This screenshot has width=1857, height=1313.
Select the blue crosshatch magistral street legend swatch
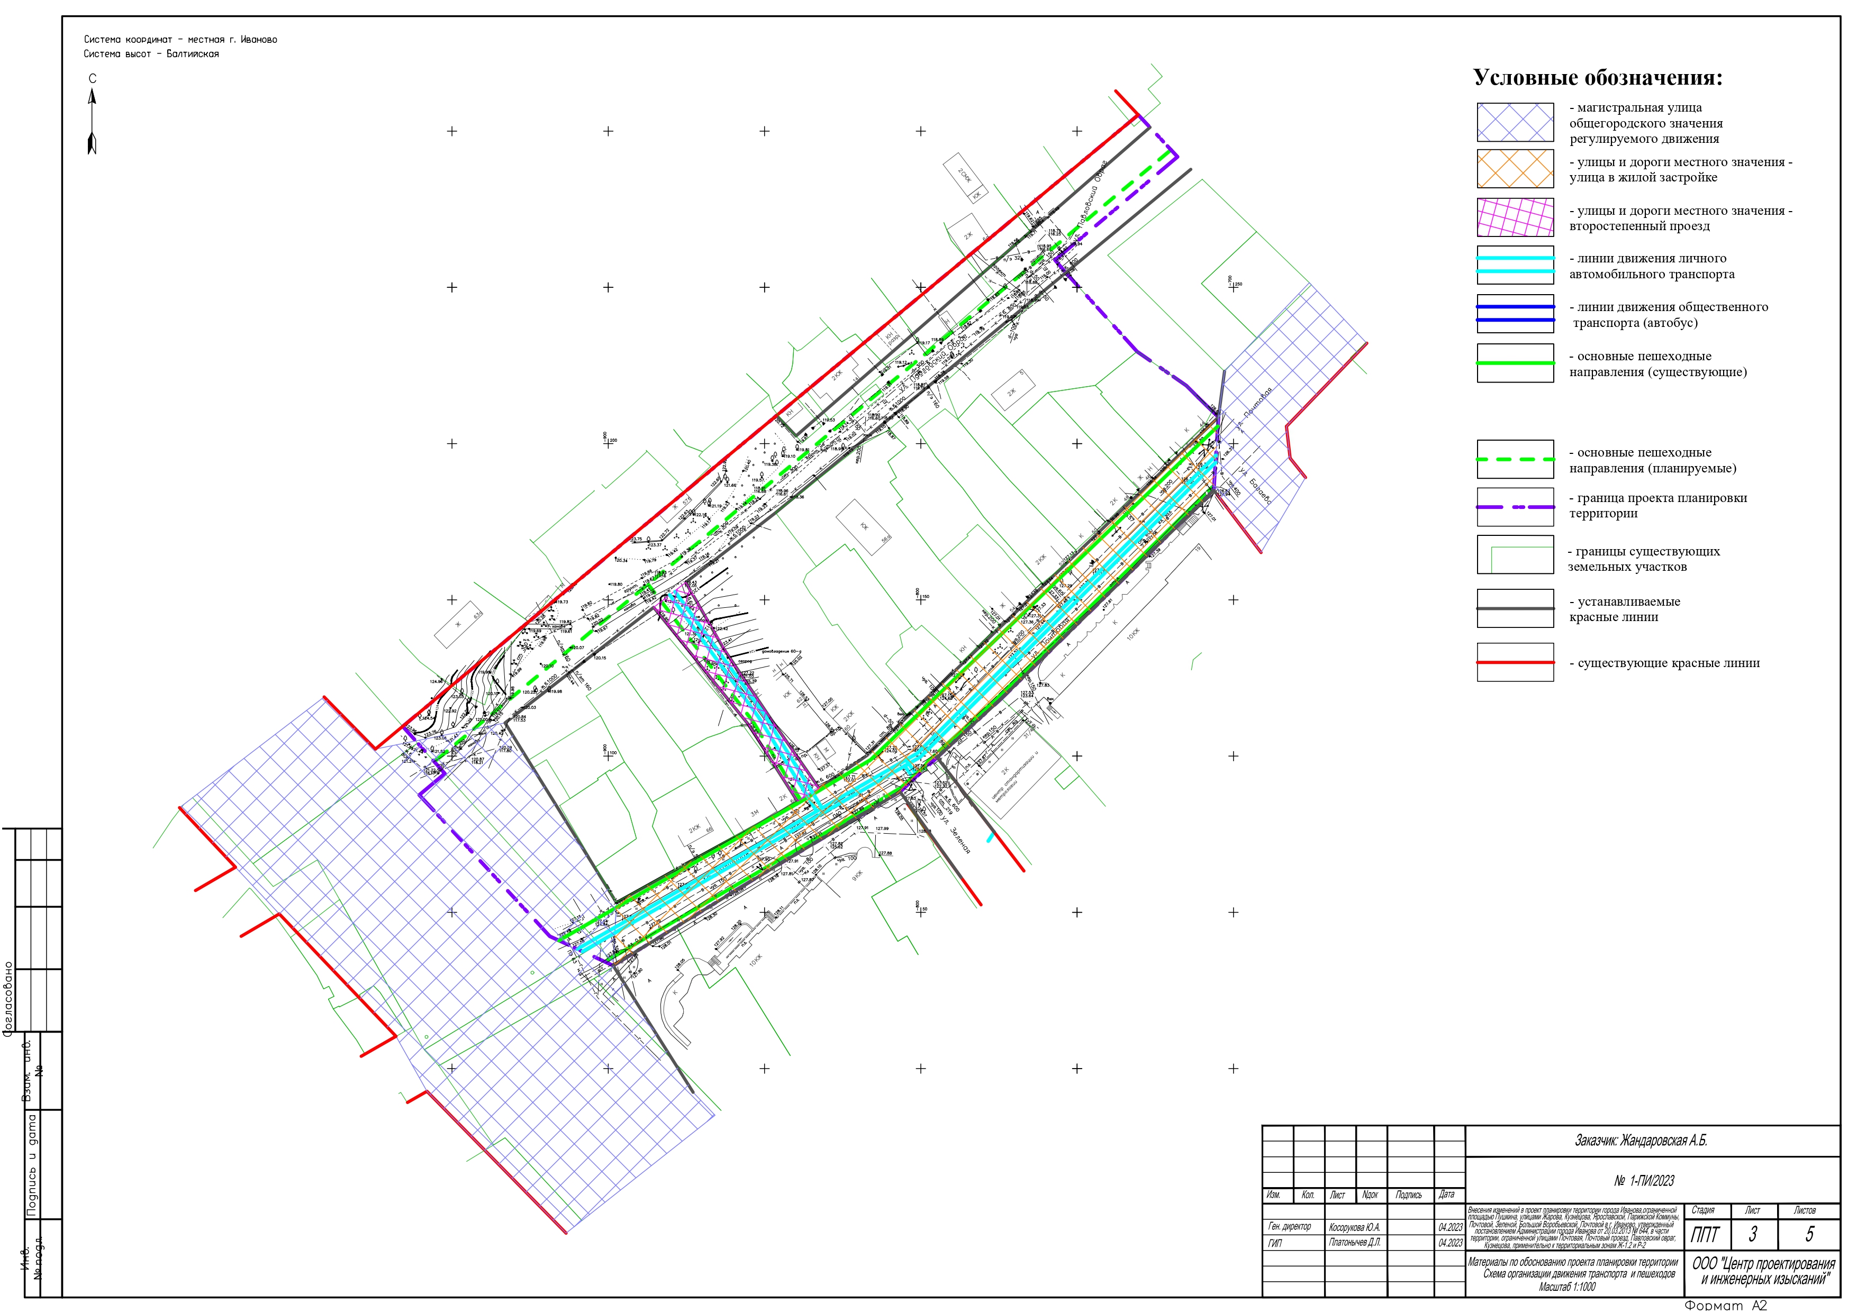pyautogui.click(x=1515, y=123)
